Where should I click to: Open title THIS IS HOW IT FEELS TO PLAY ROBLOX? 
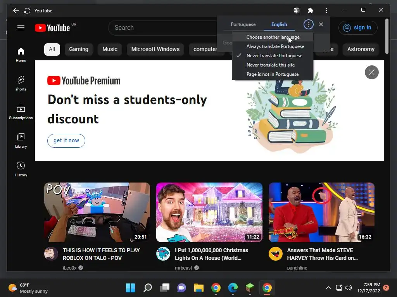(101, 254)
